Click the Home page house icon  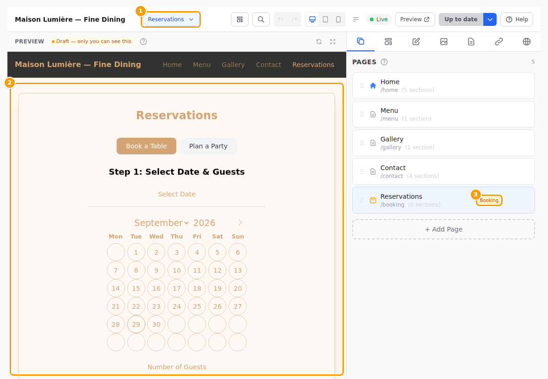click(373, 86)
